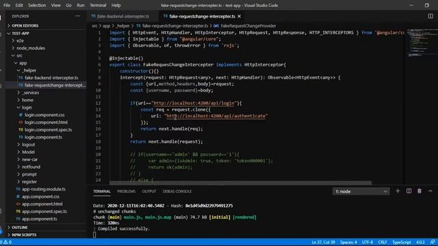Open app-routing.module.ts file
This screenshot has width=438, height=246.
(x=44, y=189)
